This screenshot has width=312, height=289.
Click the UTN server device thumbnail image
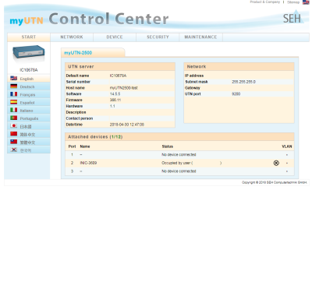[29, 53]
